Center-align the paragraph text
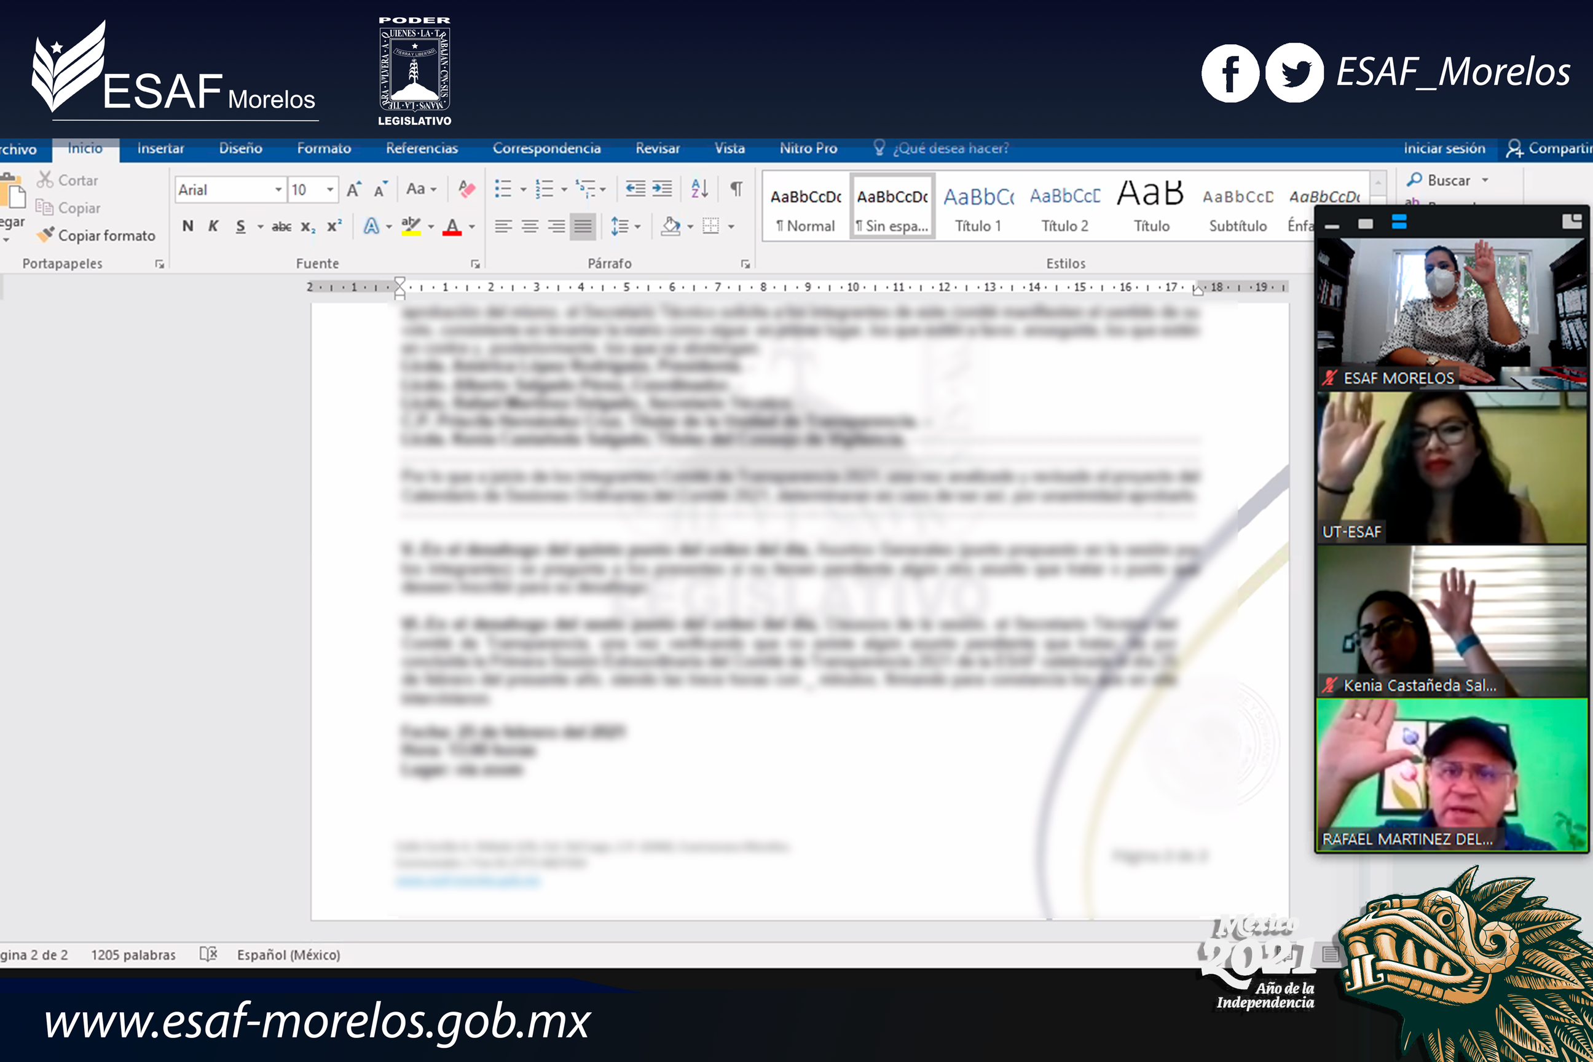The image size is (1593, 1062). pos(530,226)
